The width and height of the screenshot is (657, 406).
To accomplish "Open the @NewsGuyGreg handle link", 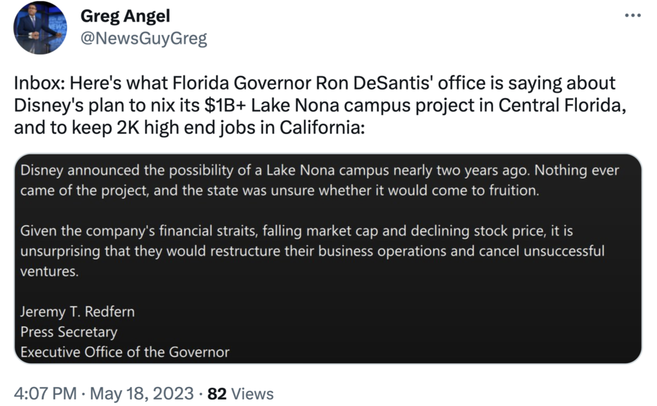I will (143, 39).
